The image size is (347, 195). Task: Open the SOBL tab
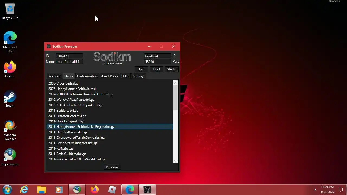click(x=125, y=76)
